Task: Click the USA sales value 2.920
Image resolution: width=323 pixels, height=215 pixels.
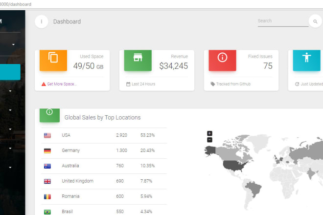Action: tap(121, 135)
